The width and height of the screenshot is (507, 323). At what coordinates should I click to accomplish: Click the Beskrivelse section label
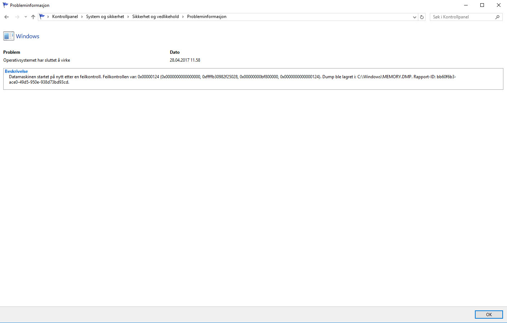[x=16, y=71]
